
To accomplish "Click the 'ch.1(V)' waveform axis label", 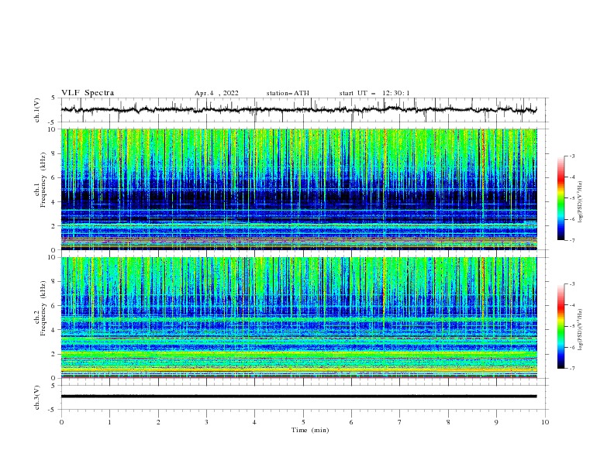I will [x=37, y=110].
